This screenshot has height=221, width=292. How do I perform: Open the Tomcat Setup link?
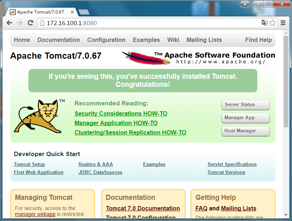click(30, 164)
